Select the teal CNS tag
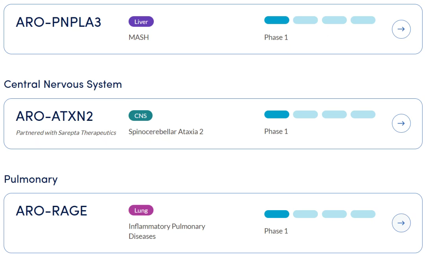Viewport: 425px width, 255px height. point(140,116)
